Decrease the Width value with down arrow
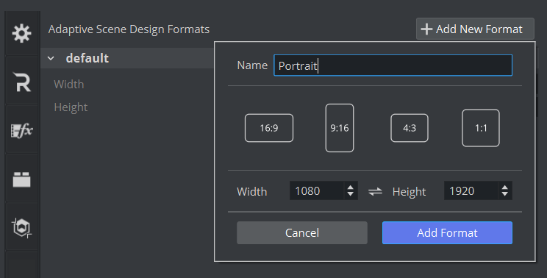 pyautogui.click(x=351, y=194)
